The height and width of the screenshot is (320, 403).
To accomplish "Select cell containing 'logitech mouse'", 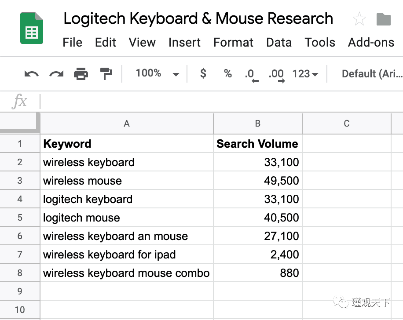I will (127, 218).
